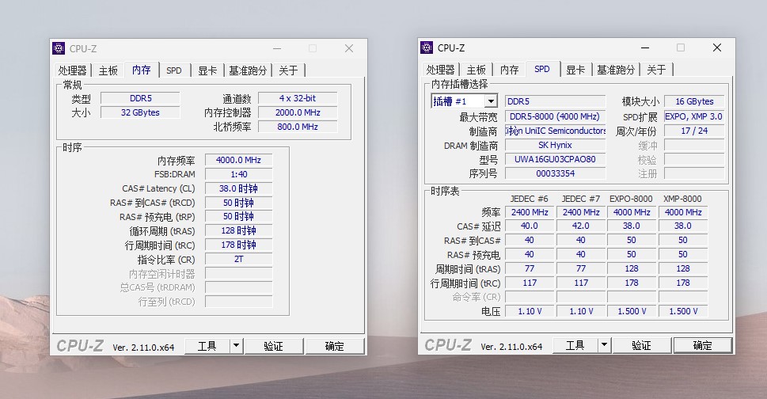Click JEDEC #6 column header
This screenshot has width=767, height=399.
[530, 199]
